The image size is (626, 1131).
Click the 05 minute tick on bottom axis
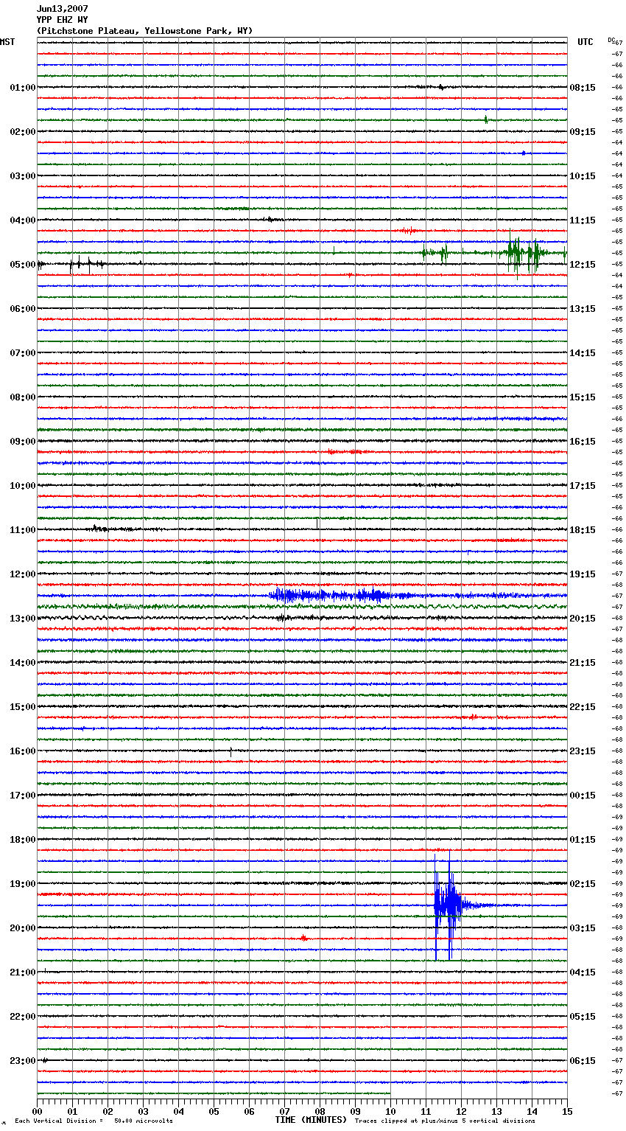click(x=214, y=1112)
